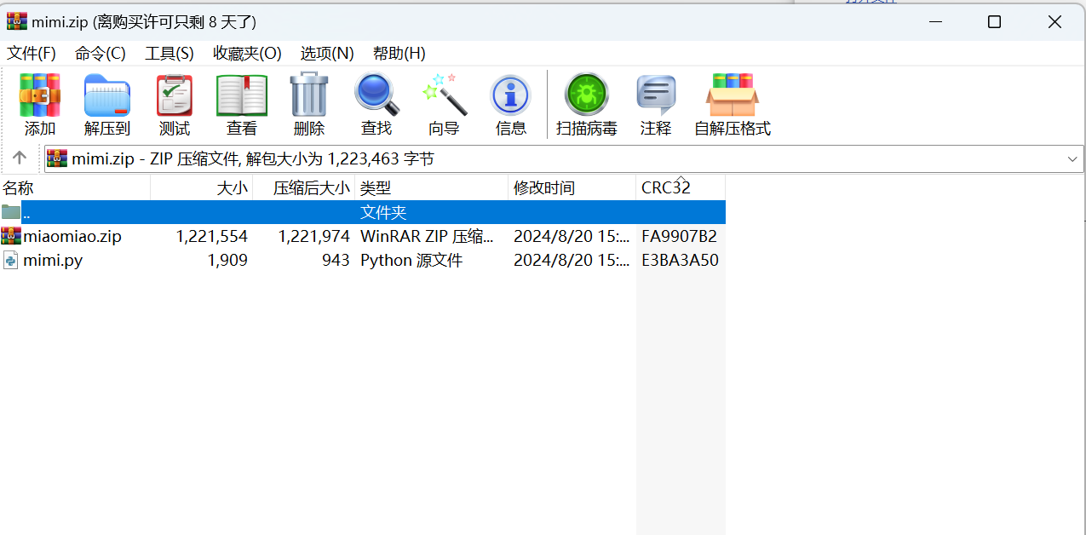
Task: Sort by the 压缩后大小 column header
Action: point(304,188)
